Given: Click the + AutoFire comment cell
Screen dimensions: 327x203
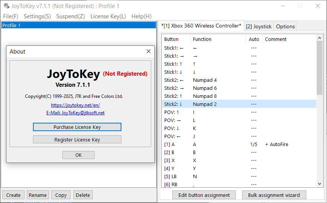Looking at the screenshot, I should tap(277, 144).
